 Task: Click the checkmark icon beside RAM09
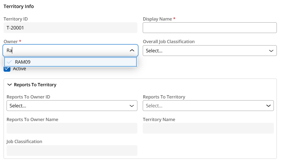pos(10,62)
